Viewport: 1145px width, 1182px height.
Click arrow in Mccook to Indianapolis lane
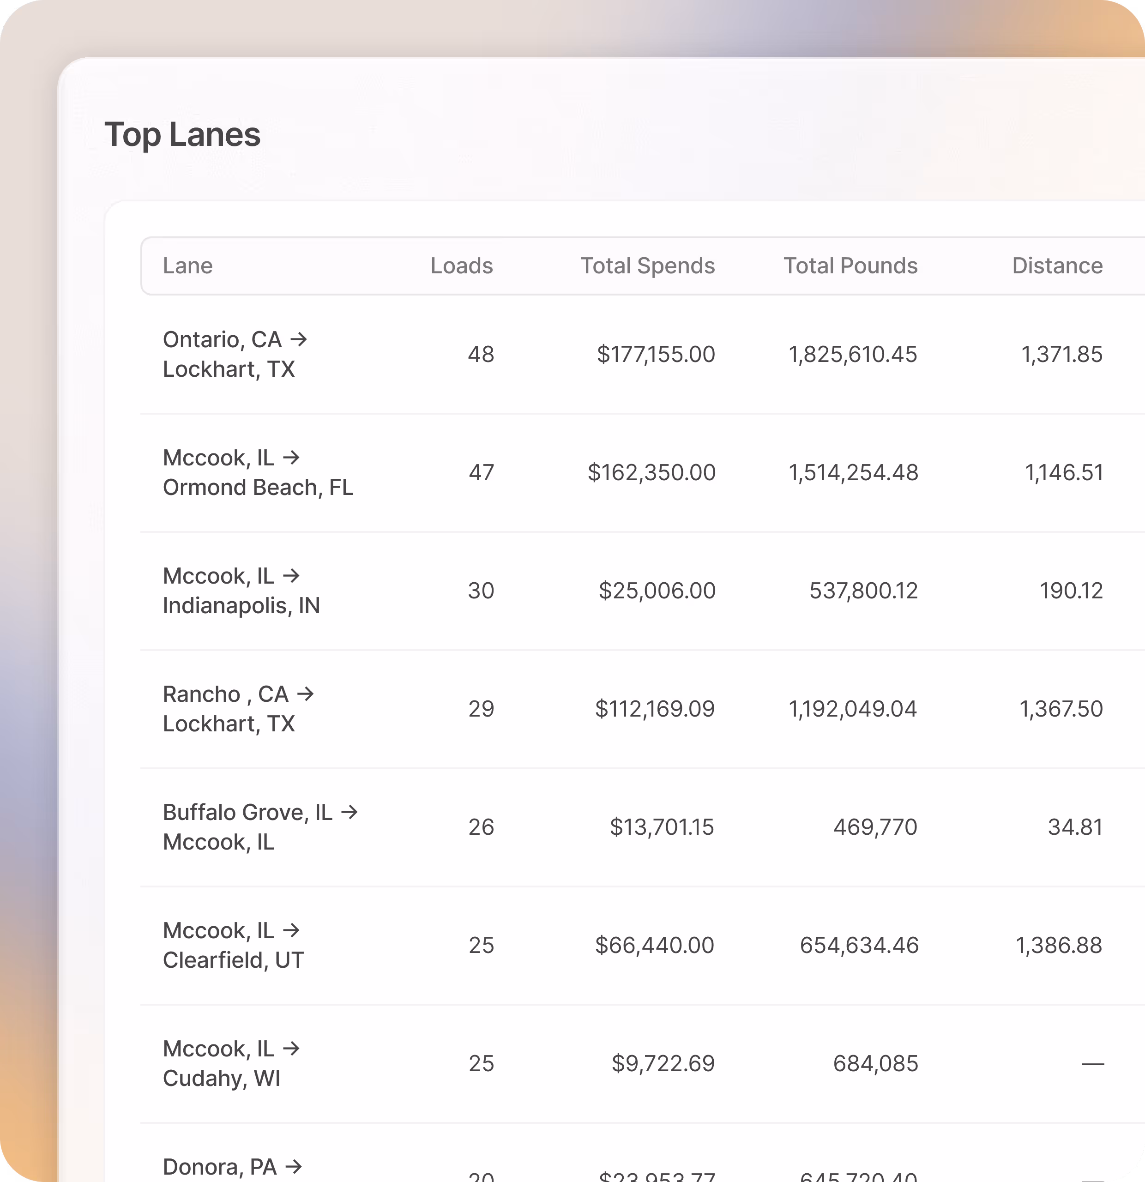tap(291, 576)
